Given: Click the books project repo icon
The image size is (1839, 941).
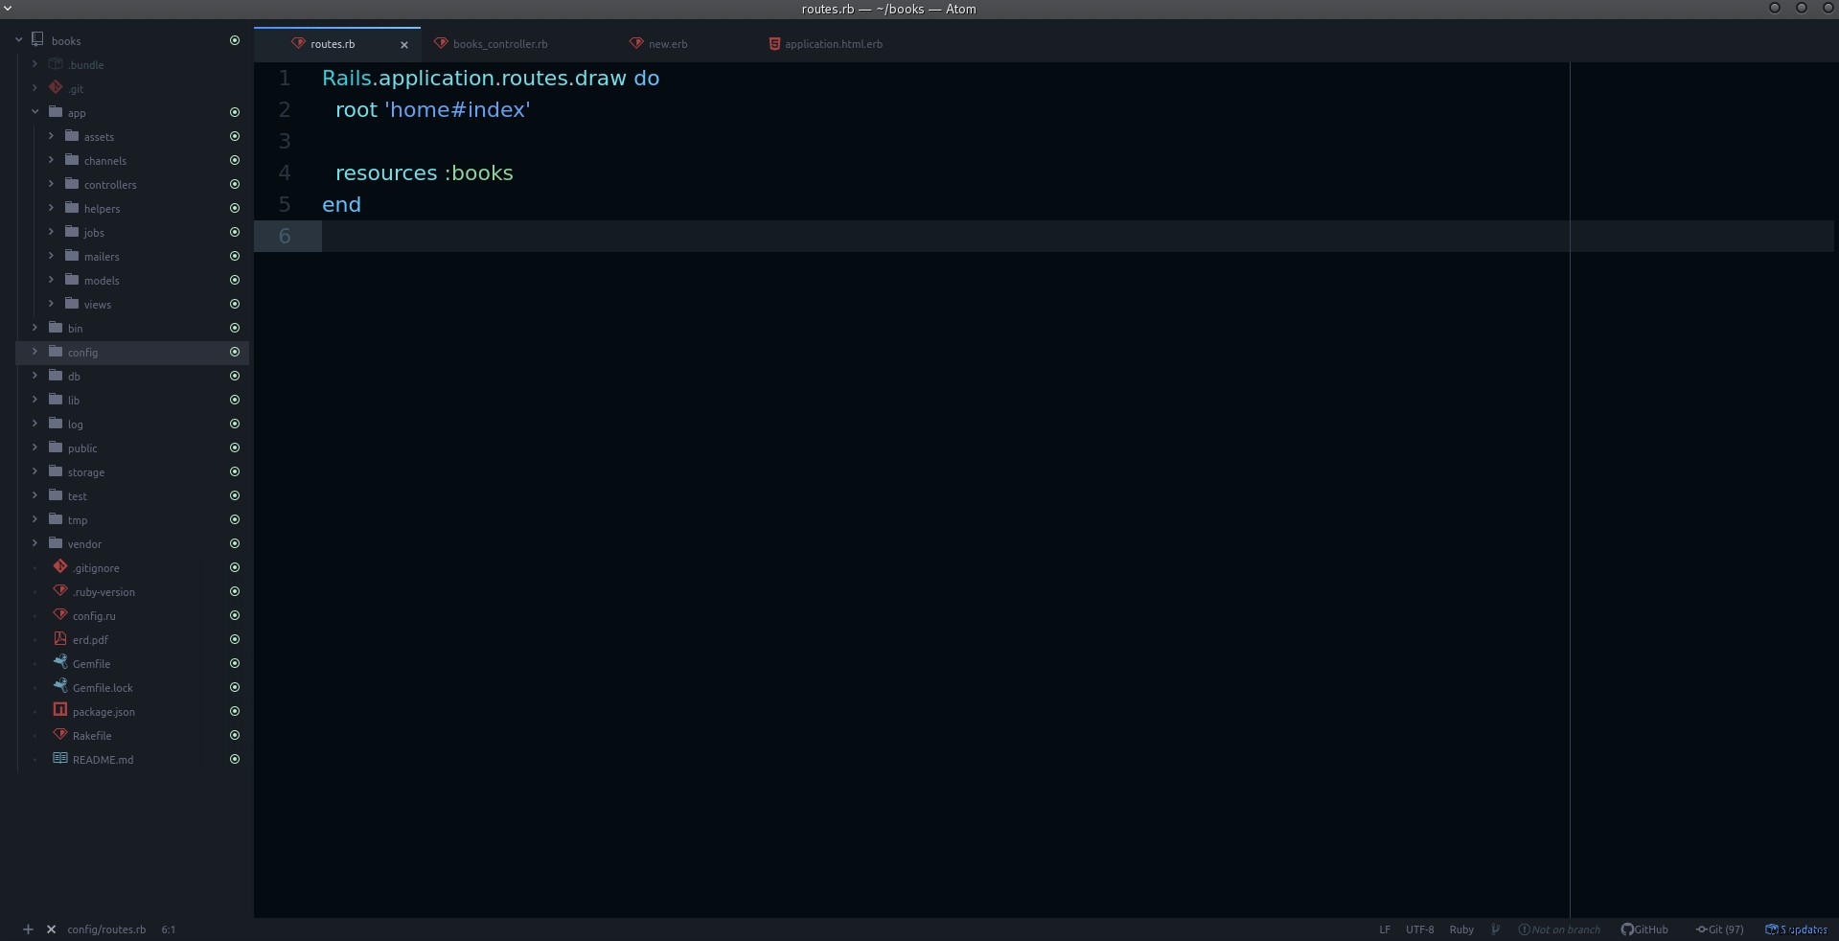Looking at the screenshot, I should (x=38, y=40).
